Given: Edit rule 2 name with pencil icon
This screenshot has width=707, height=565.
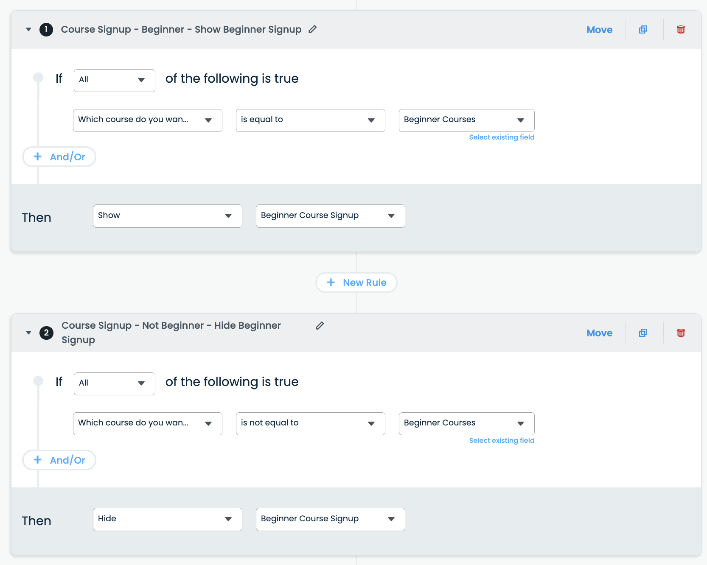Looking at the screenshot, I should (320, 326).
